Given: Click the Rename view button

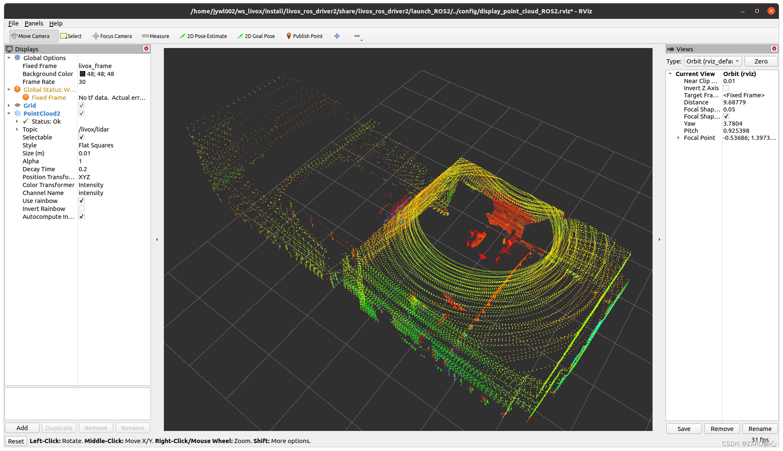Looking at the screenshot, I should pos(760,429).
